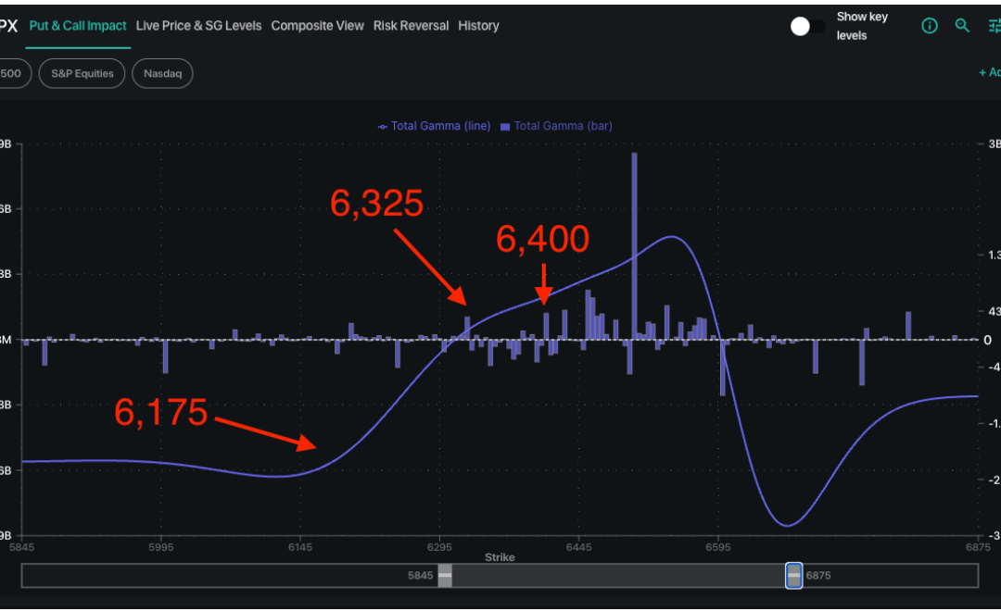
Task: Click the Strike axis label below the chart
Action: [500, 557]
